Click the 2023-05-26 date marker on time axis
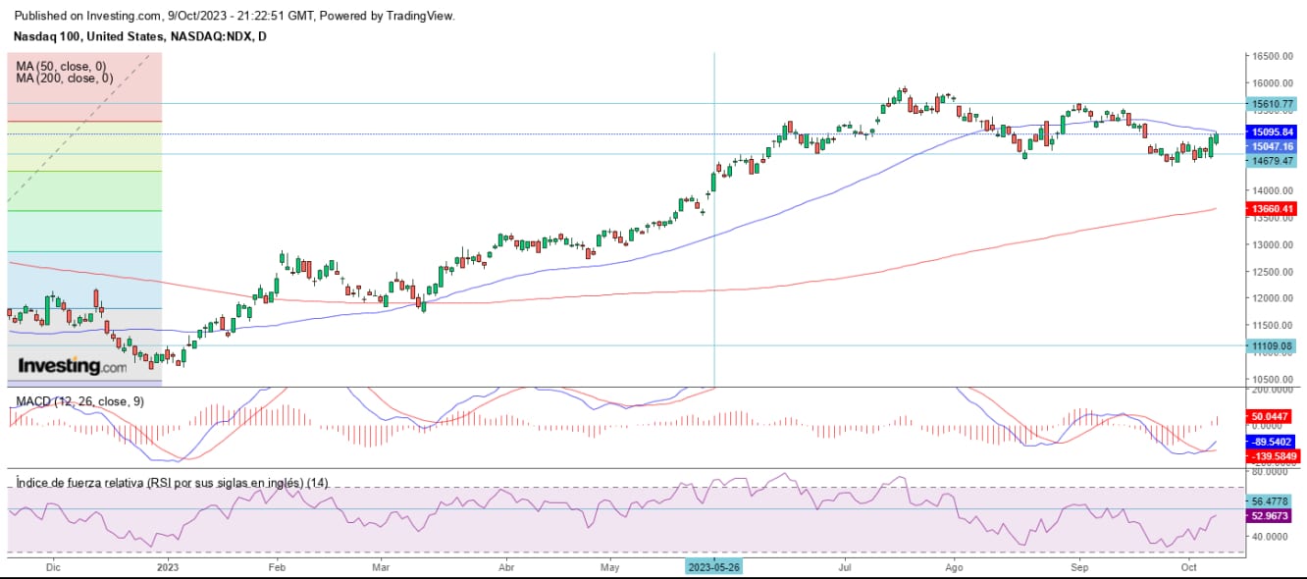Screen dimensions: 1307x579 tap(714, 567)
